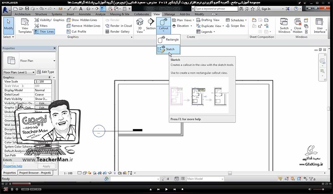The image size is (333, 194).
Task: Click Display Model value Normal
Action: coord(43,90)
